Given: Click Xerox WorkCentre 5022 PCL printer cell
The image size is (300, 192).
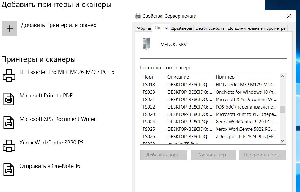Looking at the screenshot, I should pyautogui.click(x=246, y=129).
